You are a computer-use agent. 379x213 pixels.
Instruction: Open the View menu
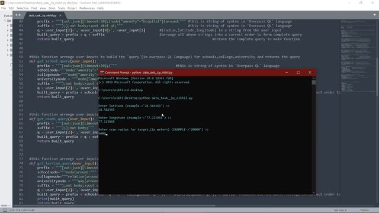tap(43, 8)
